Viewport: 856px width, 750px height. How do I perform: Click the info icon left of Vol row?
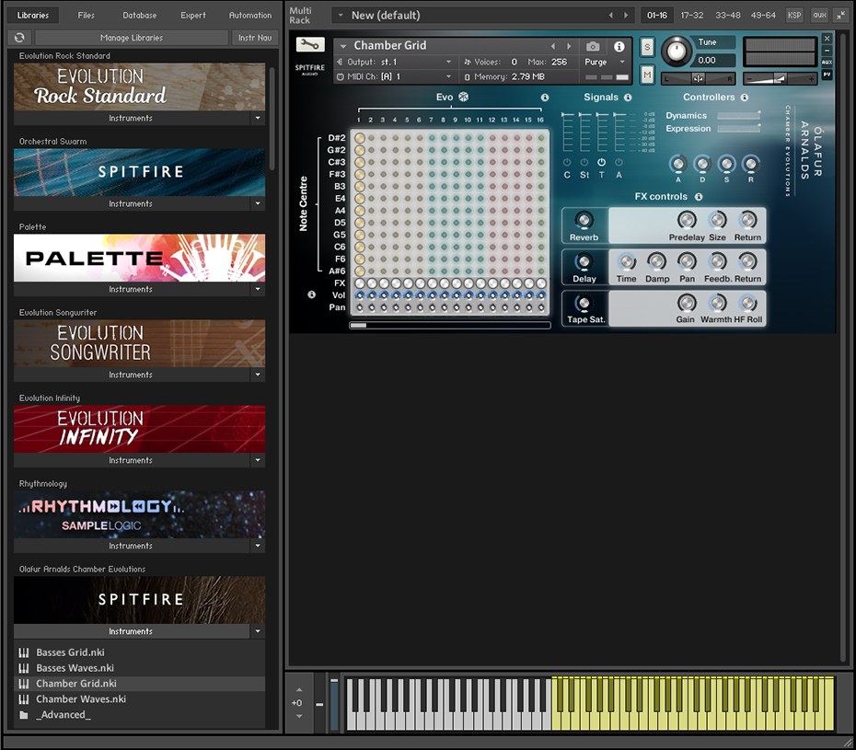click(x=312, y=294)
